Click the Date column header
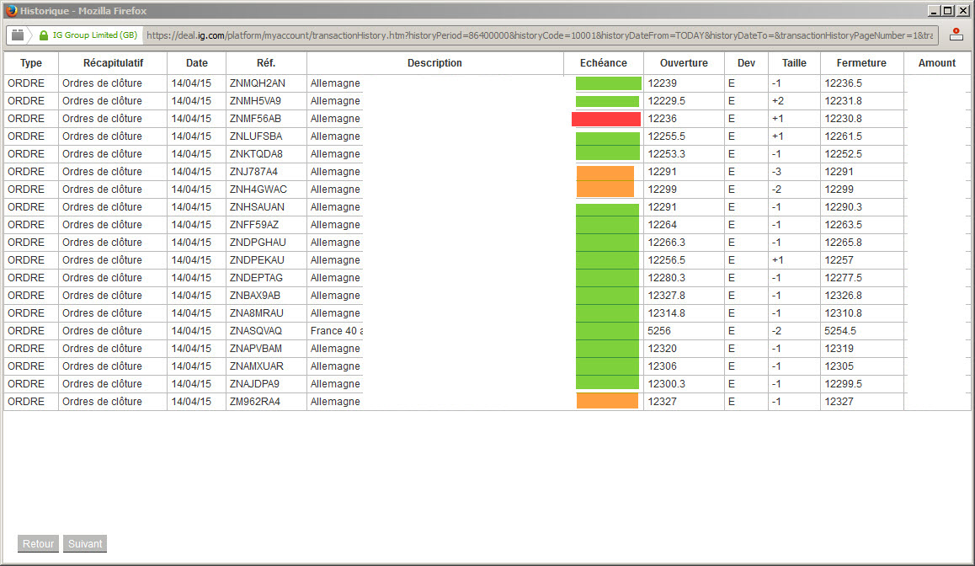This screenshot has width=975, height=566. click(x=196, y=63)
